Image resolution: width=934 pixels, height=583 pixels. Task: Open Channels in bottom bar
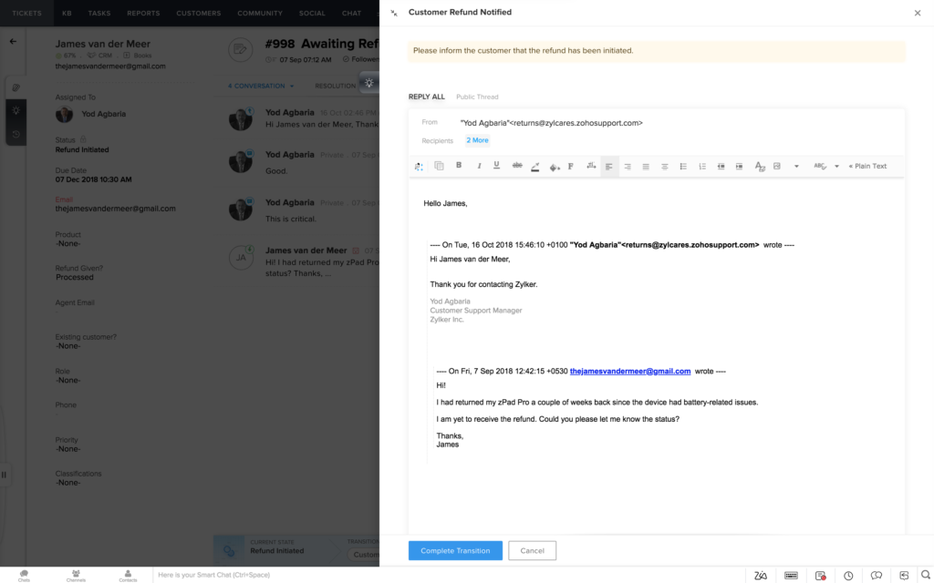76,576
